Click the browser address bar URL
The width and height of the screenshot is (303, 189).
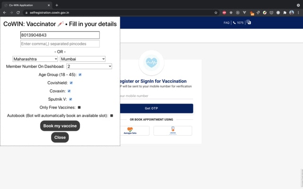click(49, 13)
